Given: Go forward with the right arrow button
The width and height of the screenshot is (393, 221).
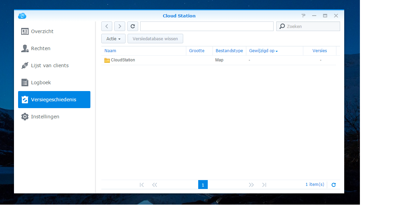Looking at the screenshot, I should pyautogui.click(x=120, y=26).
